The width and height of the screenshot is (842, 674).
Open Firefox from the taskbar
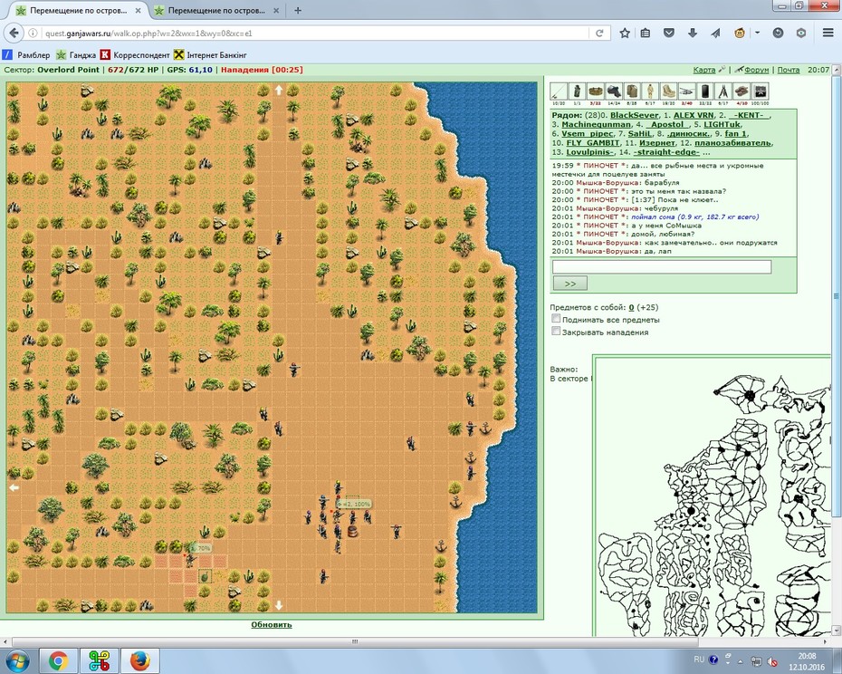tap(140, 661)
